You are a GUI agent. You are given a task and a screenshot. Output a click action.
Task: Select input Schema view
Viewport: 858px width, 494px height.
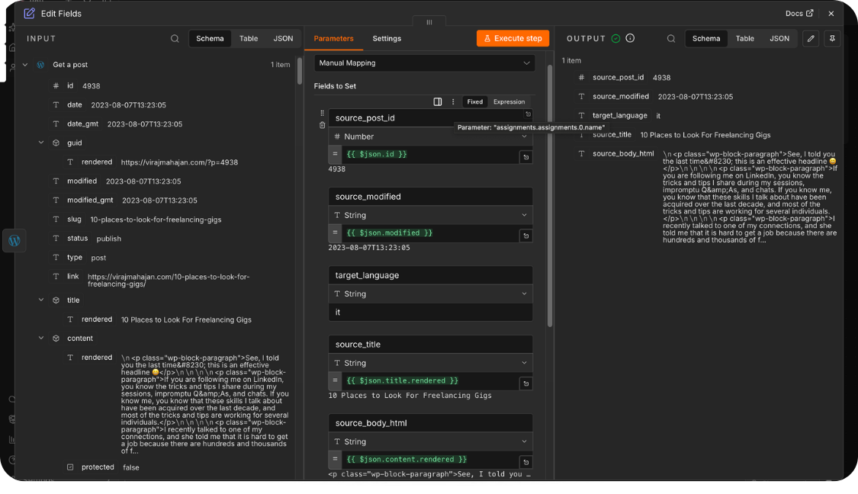pyautogui.click(x=210, y=39)
